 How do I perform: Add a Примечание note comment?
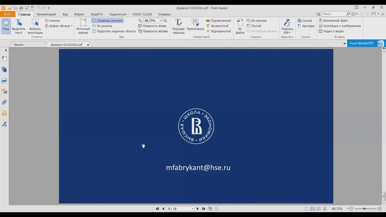(x=195, y=25)
